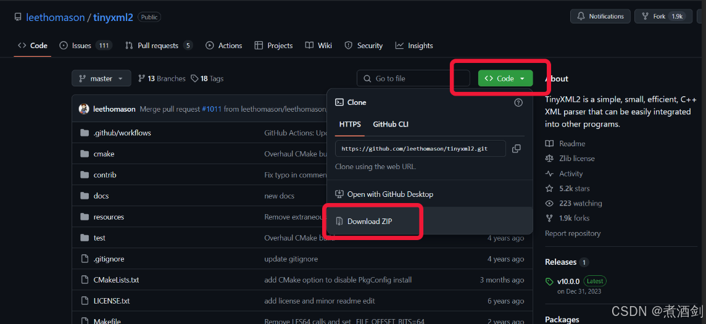Open the clone help question-mark icon
The image size is (706, 324).
pyautogui.click(x=518, y=102)
